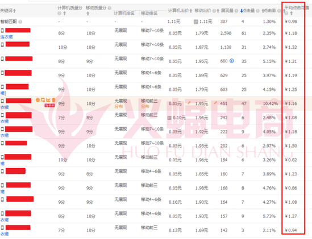Select the 移动排名 sub-header
Screen dimensions: 312x239
(149, 13)
